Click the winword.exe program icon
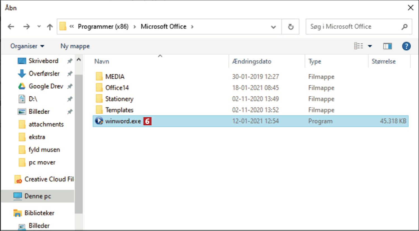The height and width of the screenshot is (231, 419). tap(99, 121)
